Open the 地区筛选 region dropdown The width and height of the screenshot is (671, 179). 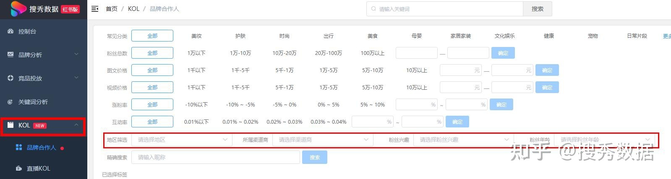pos(182,140)
